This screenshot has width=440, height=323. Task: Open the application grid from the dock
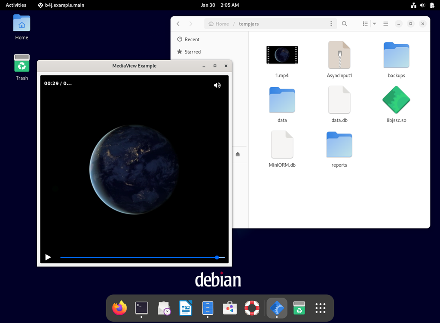point(320,308)
